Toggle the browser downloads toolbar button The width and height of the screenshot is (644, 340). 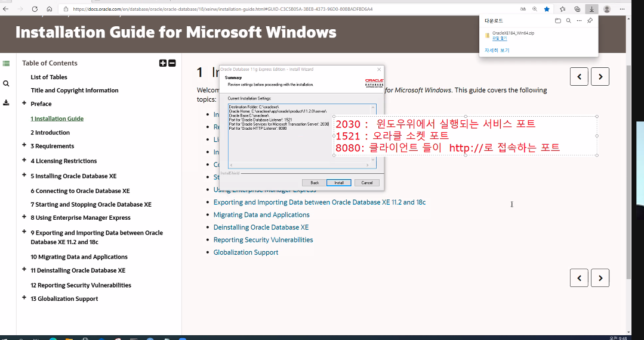(x=592, y=8)
